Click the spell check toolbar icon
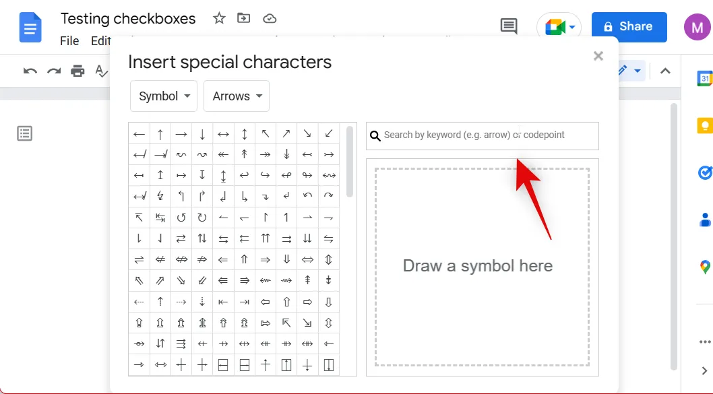 coord(101,71)
